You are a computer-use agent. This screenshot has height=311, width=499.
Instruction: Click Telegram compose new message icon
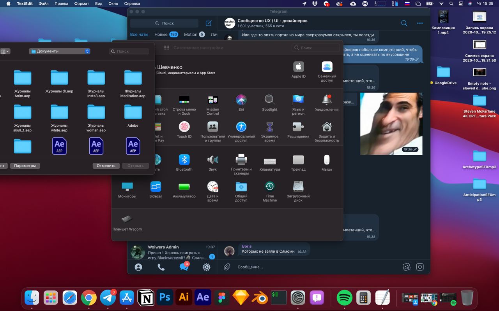tap(209, 23)
